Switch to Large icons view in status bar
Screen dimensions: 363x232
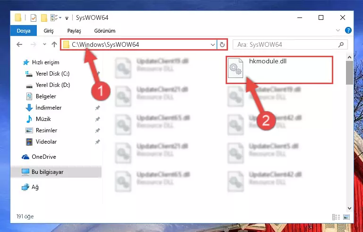click(346, 217)
